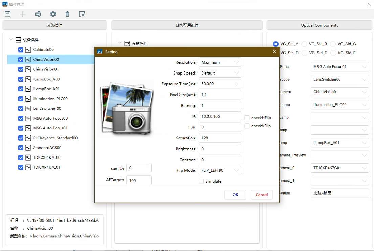Close the Setting dialog
This screenshot has height=251, width=374.
pos(274,51)
